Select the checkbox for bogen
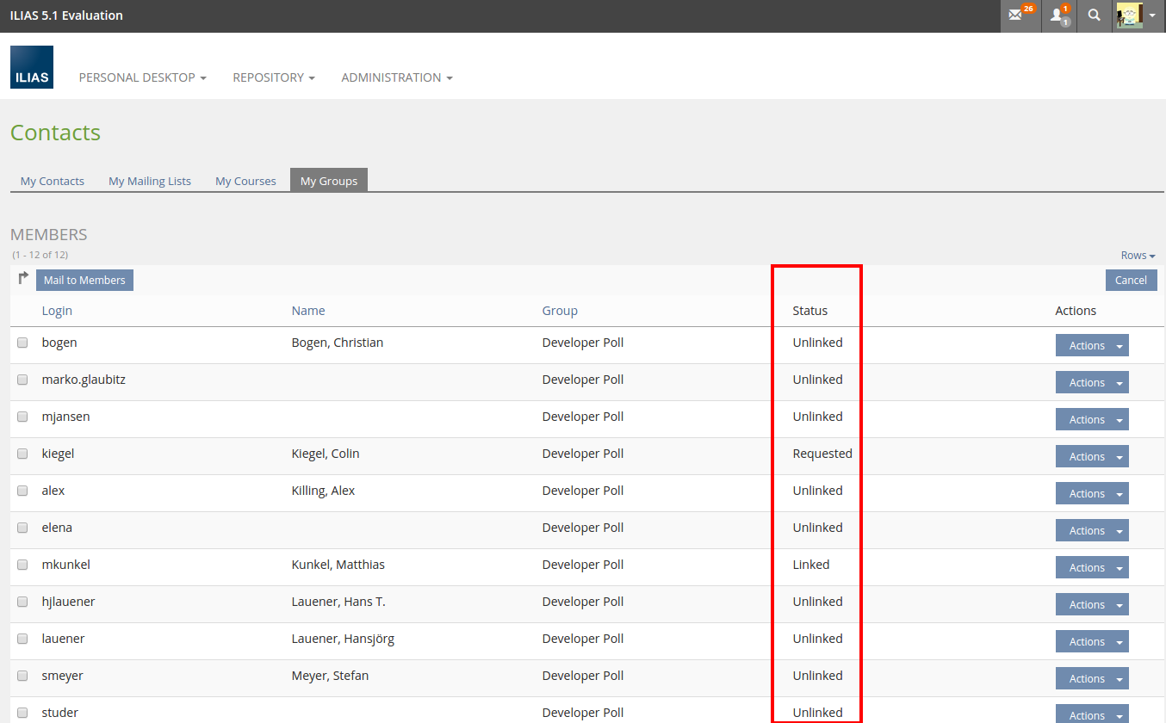This screenshot has height=723, width=1166. [x=22, y=343]
